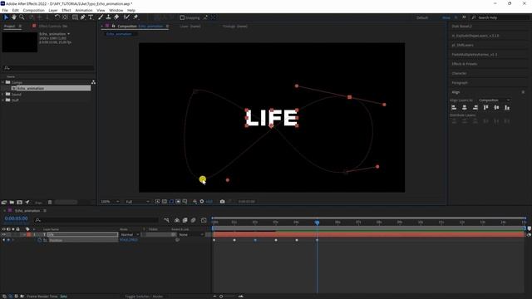
Task: Select the Eraser tool
Action: point(116,17)
